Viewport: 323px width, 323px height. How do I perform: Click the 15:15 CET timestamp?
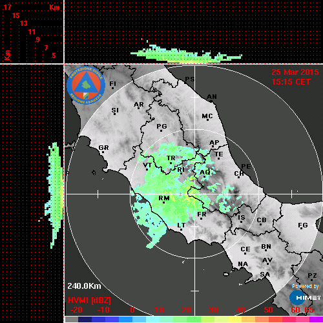(291, 82)
